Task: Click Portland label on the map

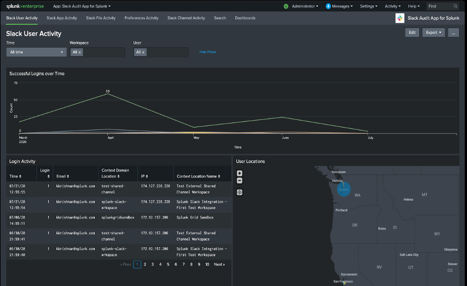Action: point(341,210)
